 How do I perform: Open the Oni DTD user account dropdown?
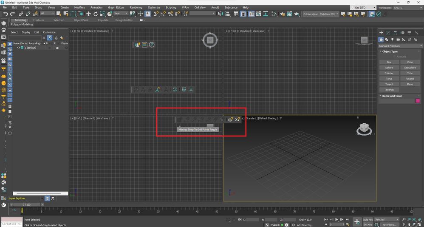(363, 8)
